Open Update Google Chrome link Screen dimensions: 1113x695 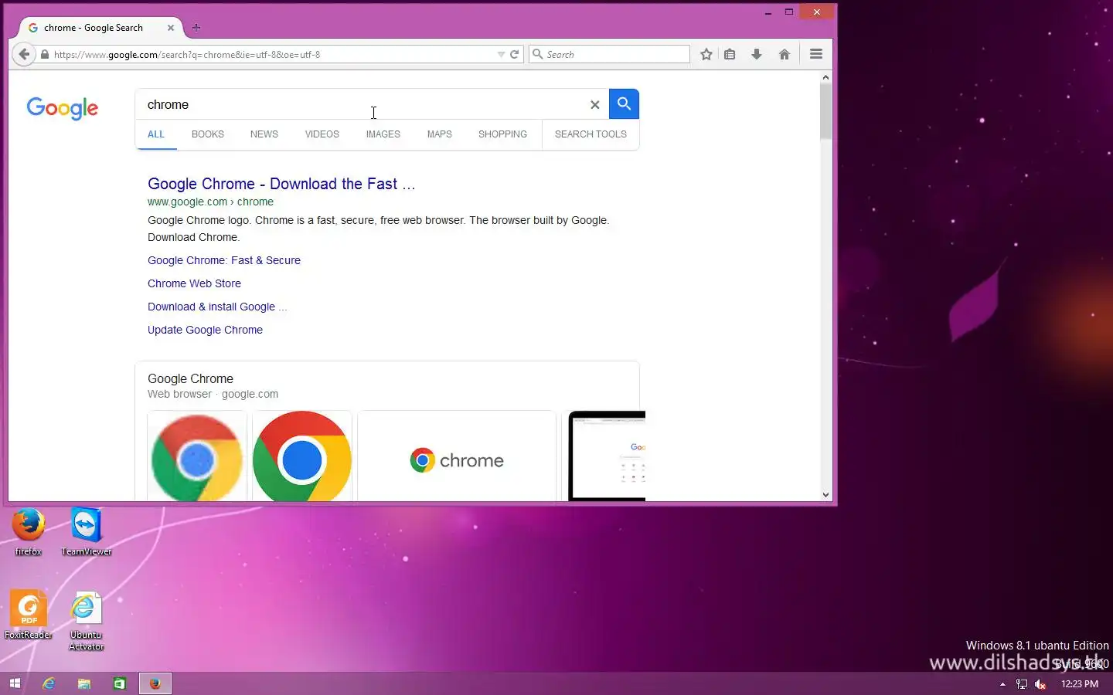point(205,330)
